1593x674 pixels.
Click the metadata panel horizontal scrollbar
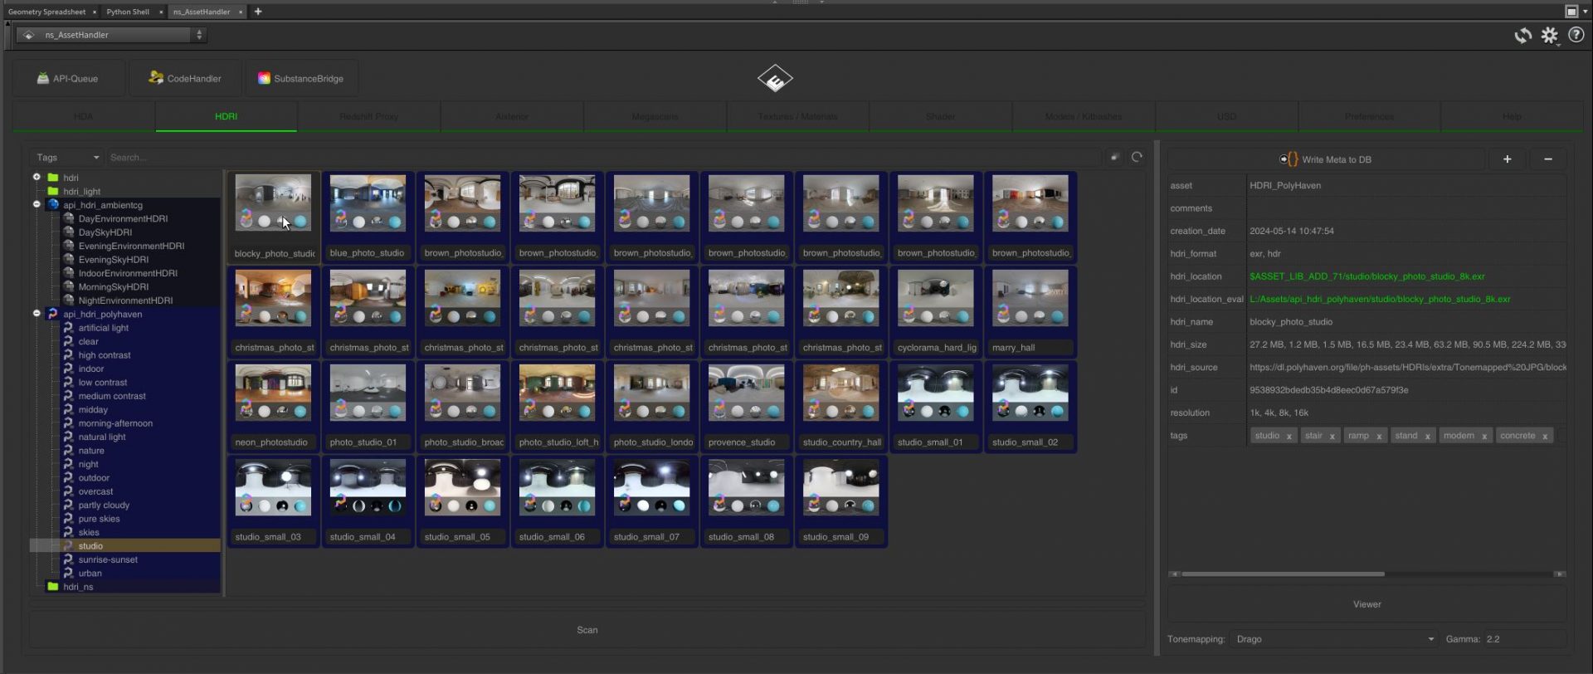(1282, 574)
